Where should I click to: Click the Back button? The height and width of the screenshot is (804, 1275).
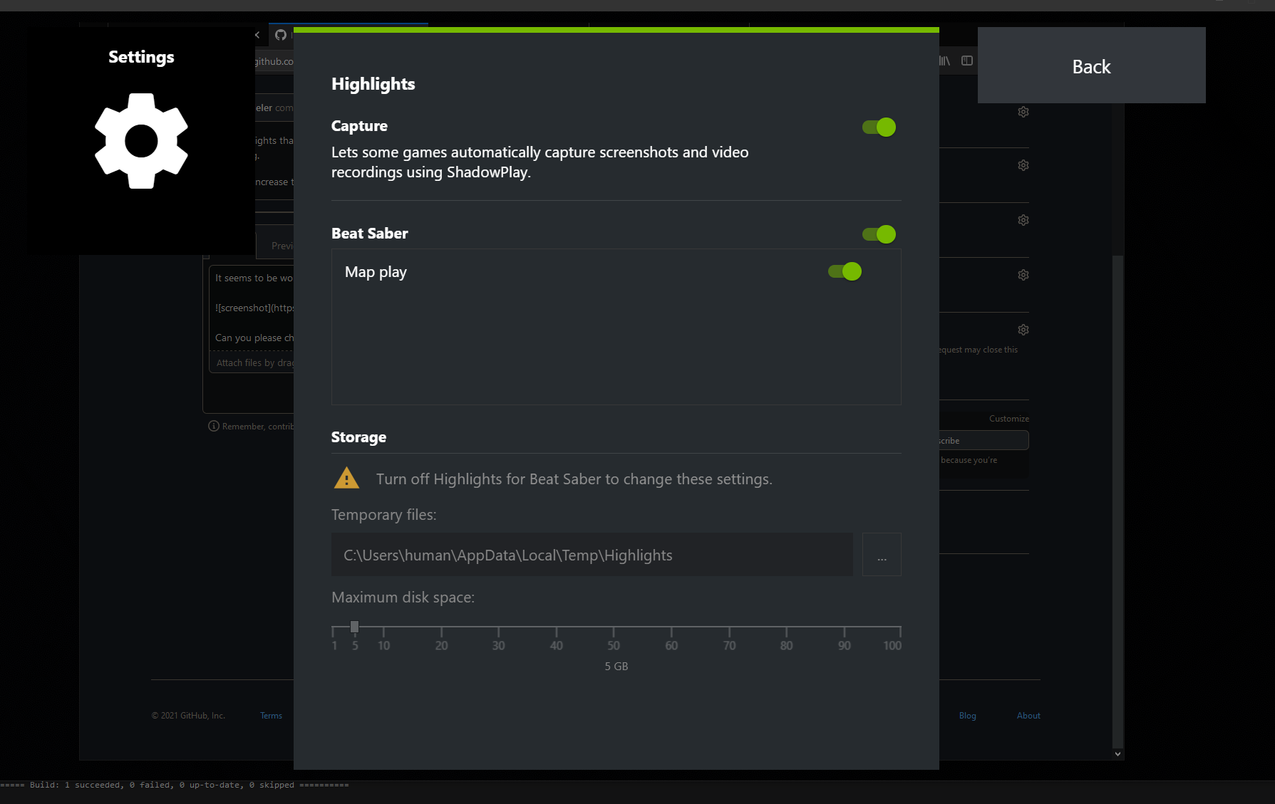pyautogui.click(x=1091, y=66)
